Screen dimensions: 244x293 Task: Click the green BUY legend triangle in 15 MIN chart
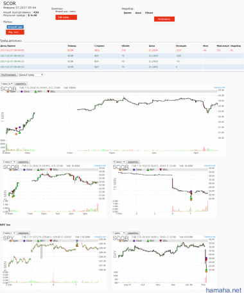(148, 170)
